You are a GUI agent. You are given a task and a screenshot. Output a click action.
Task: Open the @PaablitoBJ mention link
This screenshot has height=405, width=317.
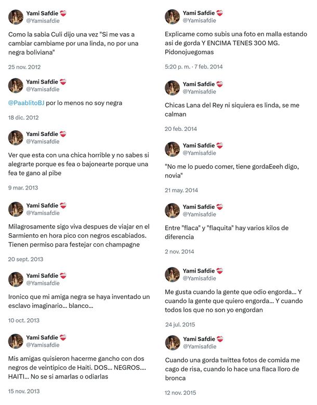point(29,103)
